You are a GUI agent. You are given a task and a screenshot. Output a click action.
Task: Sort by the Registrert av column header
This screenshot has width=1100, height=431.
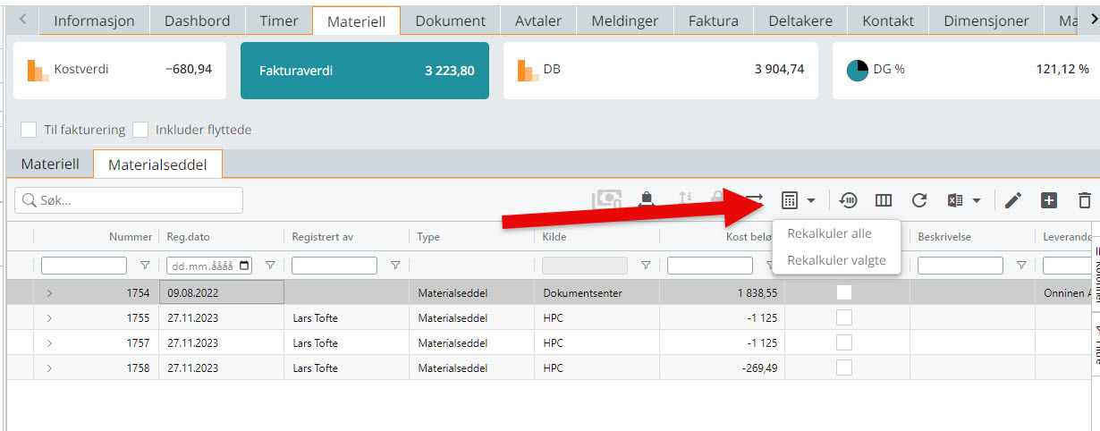pos(322,237)
